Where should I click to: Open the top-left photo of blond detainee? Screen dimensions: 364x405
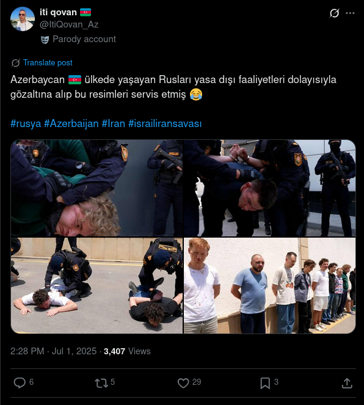coord(96,188)
